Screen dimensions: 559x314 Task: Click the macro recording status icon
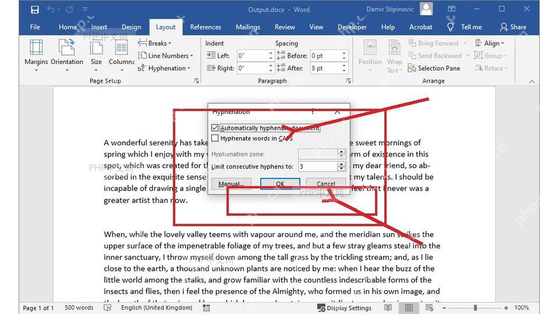pyautogui.click(x=206, y=308)
